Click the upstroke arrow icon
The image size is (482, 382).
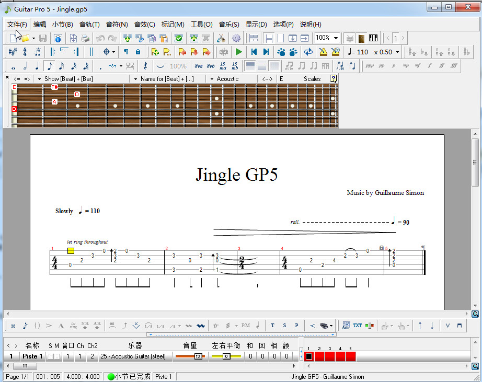[420, 326]
